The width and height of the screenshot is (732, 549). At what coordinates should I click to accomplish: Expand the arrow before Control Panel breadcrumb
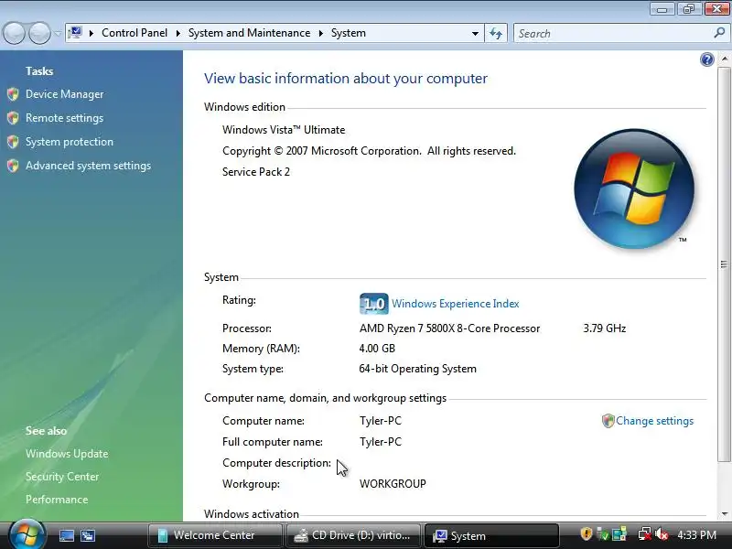pos(91,33)
